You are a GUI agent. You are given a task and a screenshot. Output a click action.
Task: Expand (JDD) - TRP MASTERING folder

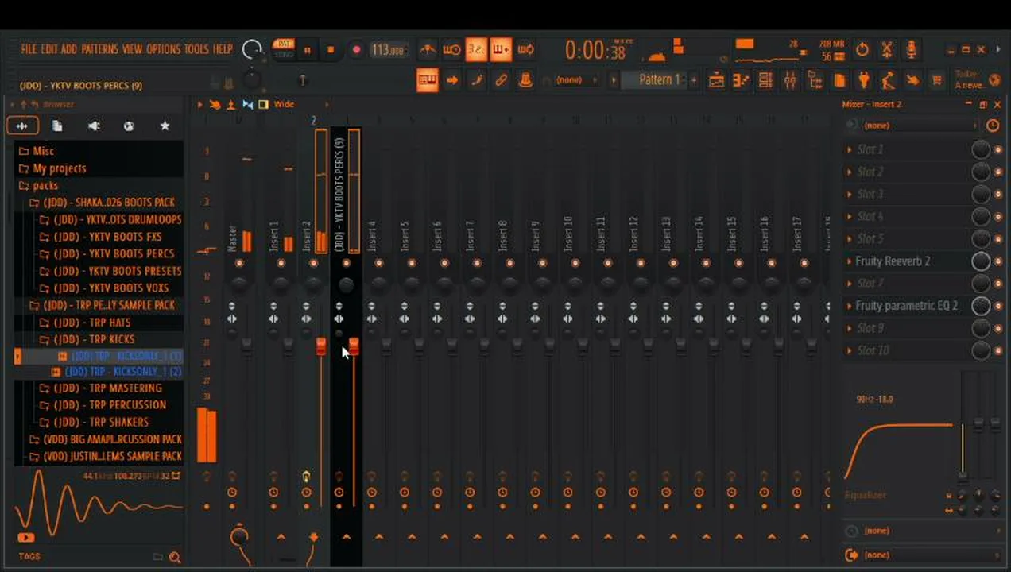tap(100, 388)
